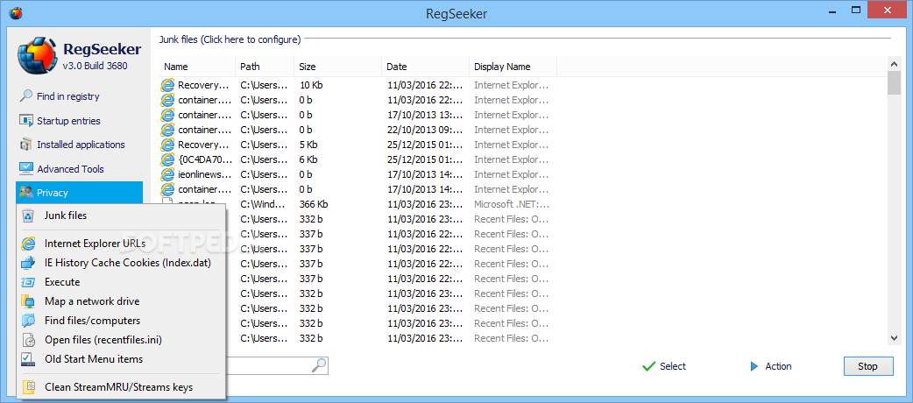
Task: Click the search magnifier icon in filter box
Action: click(319, 365)
